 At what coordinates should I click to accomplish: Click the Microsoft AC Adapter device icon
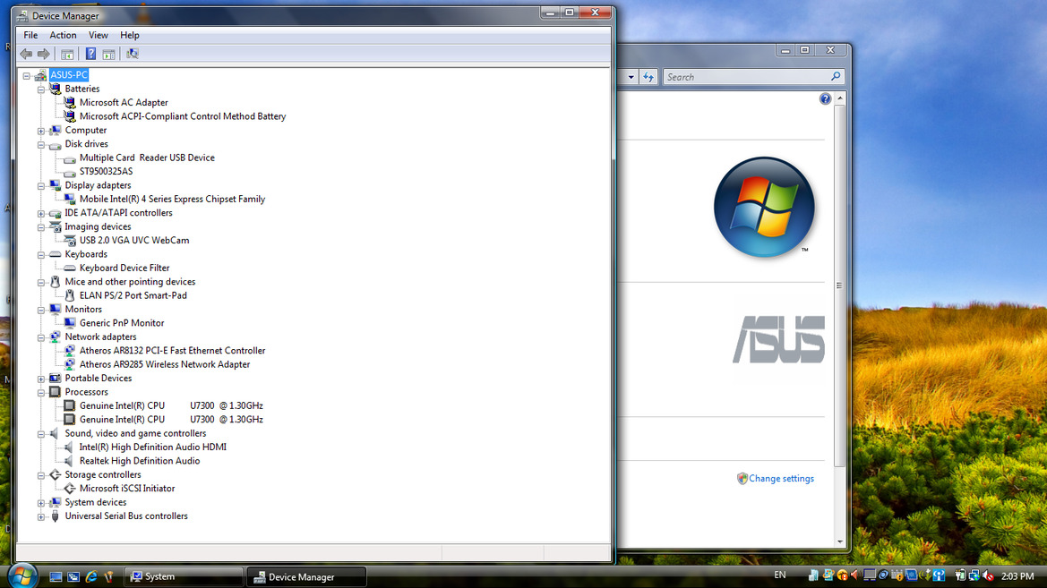coord(70,102)
